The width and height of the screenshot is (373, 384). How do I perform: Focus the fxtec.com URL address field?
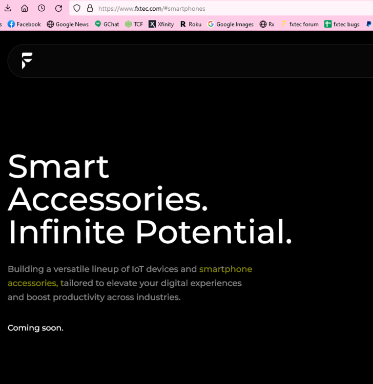pos(205,9)
